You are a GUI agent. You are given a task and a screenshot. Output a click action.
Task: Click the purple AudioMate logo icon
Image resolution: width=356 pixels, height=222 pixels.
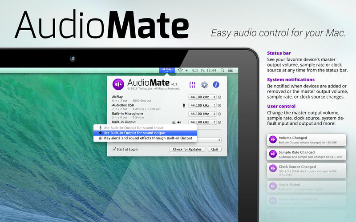118,84
